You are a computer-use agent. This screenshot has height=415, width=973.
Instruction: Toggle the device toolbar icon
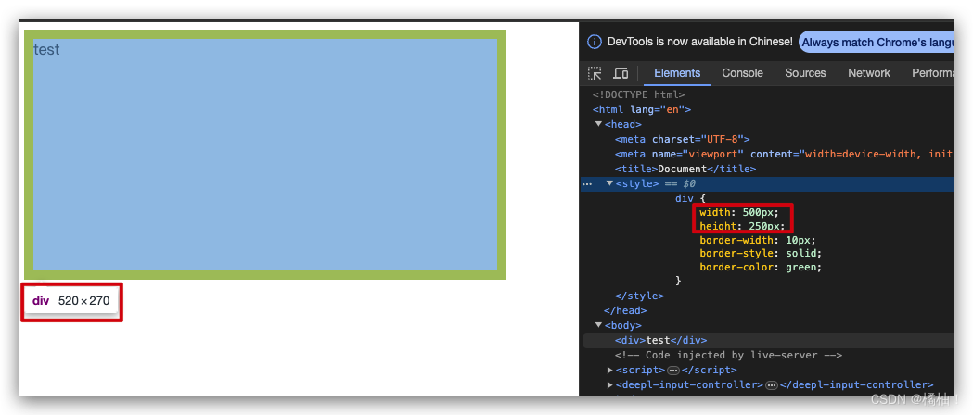[621, 73]
